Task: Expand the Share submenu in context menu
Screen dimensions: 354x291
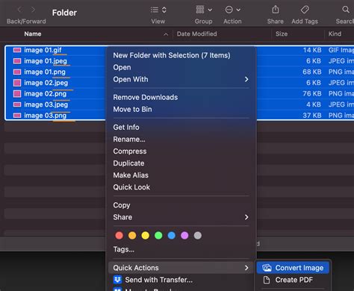Action: tap(181, 217)
